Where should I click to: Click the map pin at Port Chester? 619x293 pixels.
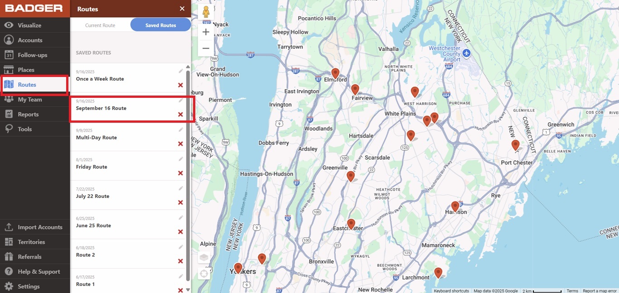pyautogui.click(x=515, y=145)
